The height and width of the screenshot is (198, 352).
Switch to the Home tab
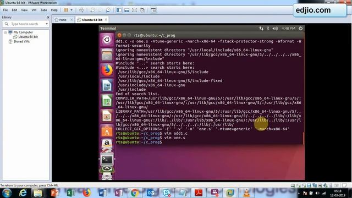click(x=61, y=20)
